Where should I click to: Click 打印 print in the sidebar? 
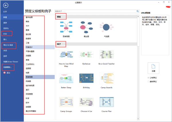5,34
